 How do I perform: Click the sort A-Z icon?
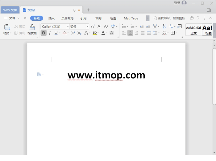click(x=164, y=26)
